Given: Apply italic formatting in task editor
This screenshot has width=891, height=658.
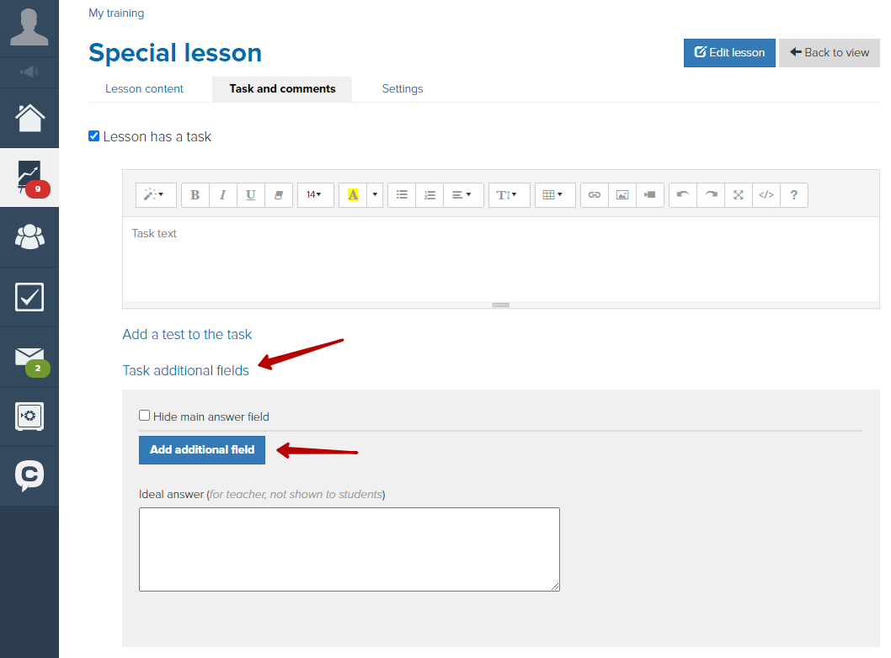Looking at the screenshot, I should [x=222, y=195].
